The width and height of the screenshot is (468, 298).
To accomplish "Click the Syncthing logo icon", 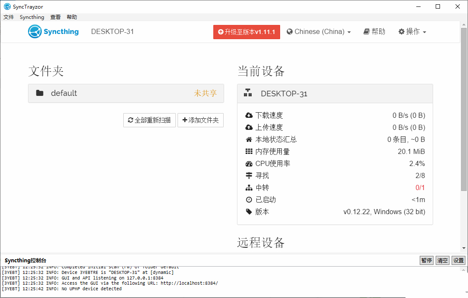I will click(x=34, y=31).
